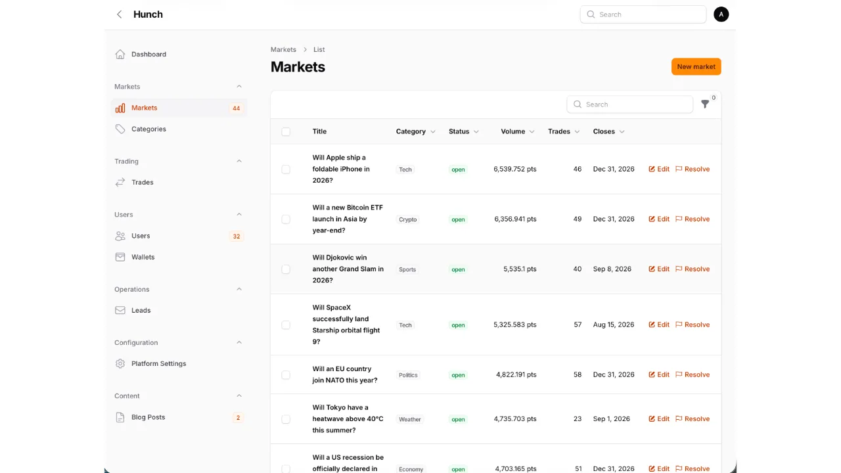
Task: Collapse the Trading sidebar group
Action: pos(239,162)
